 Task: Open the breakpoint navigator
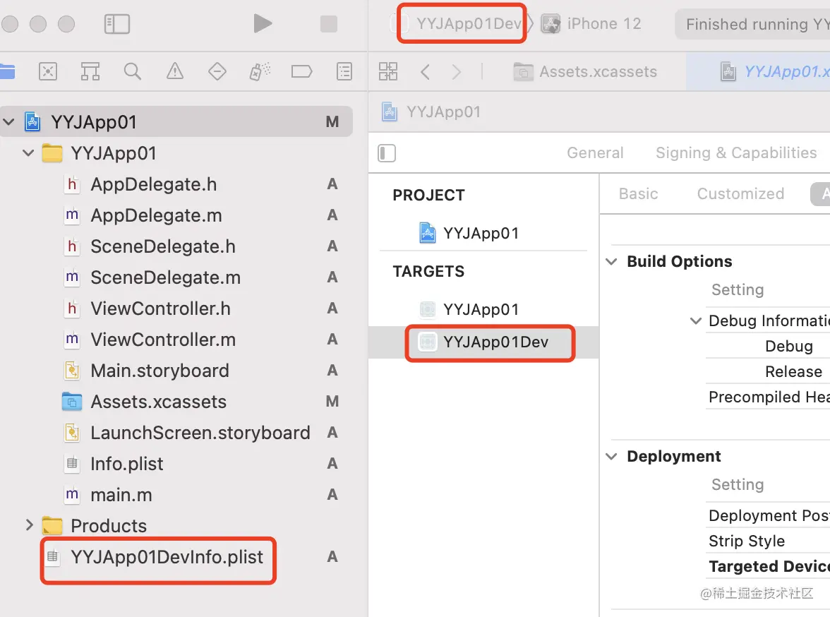[x=301, y=71]
